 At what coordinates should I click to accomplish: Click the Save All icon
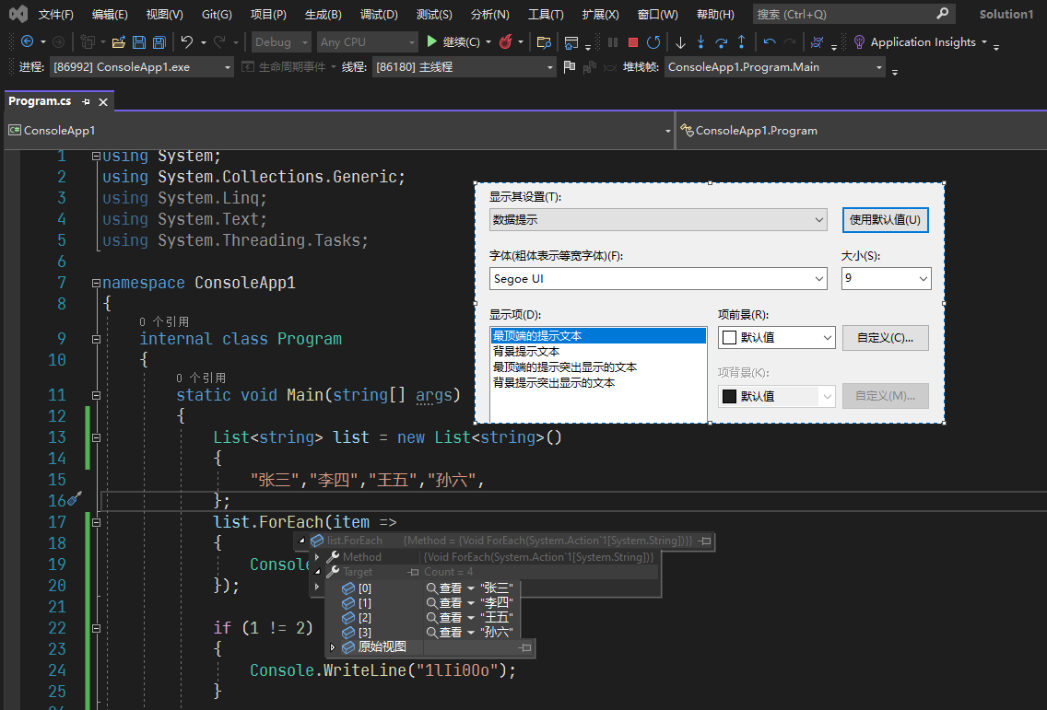[x=159, y=42]
